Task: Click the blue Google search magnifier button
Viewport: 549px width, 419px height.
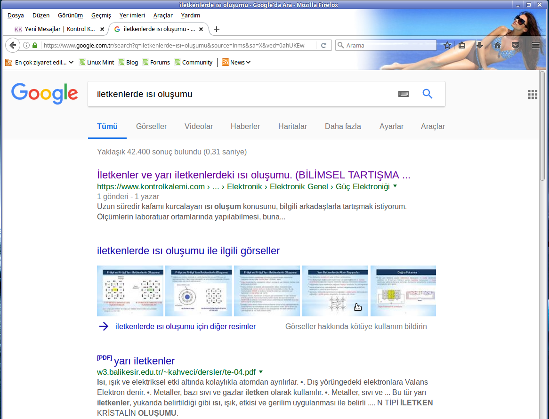Action: pos(427,94)
